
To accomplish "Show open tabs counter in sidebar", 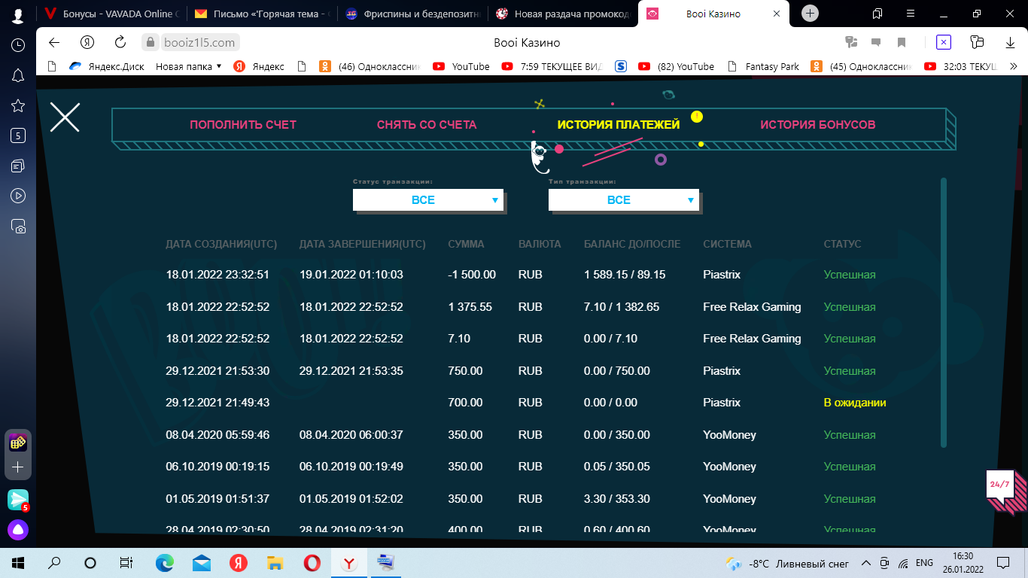I will [x=18, y=135].
